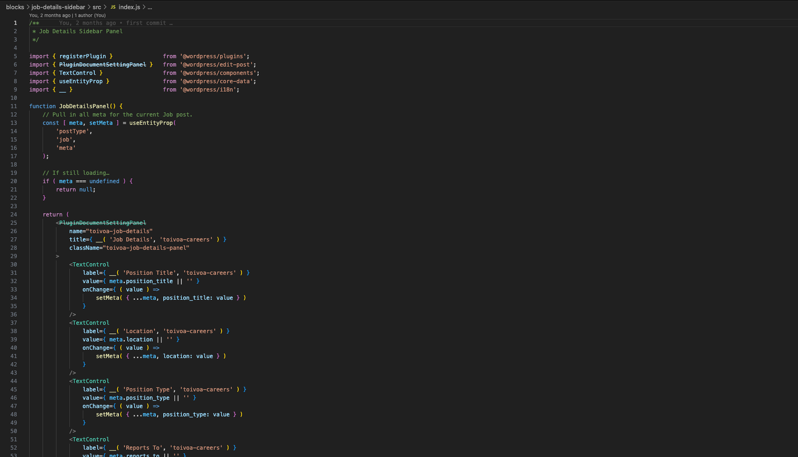Click the JS file icon in the breadcrumb bar

coord(112,7)
